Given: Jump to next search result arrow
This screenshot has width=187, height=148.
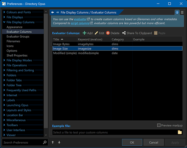Looking at the screenshot, I should [59, 142].
